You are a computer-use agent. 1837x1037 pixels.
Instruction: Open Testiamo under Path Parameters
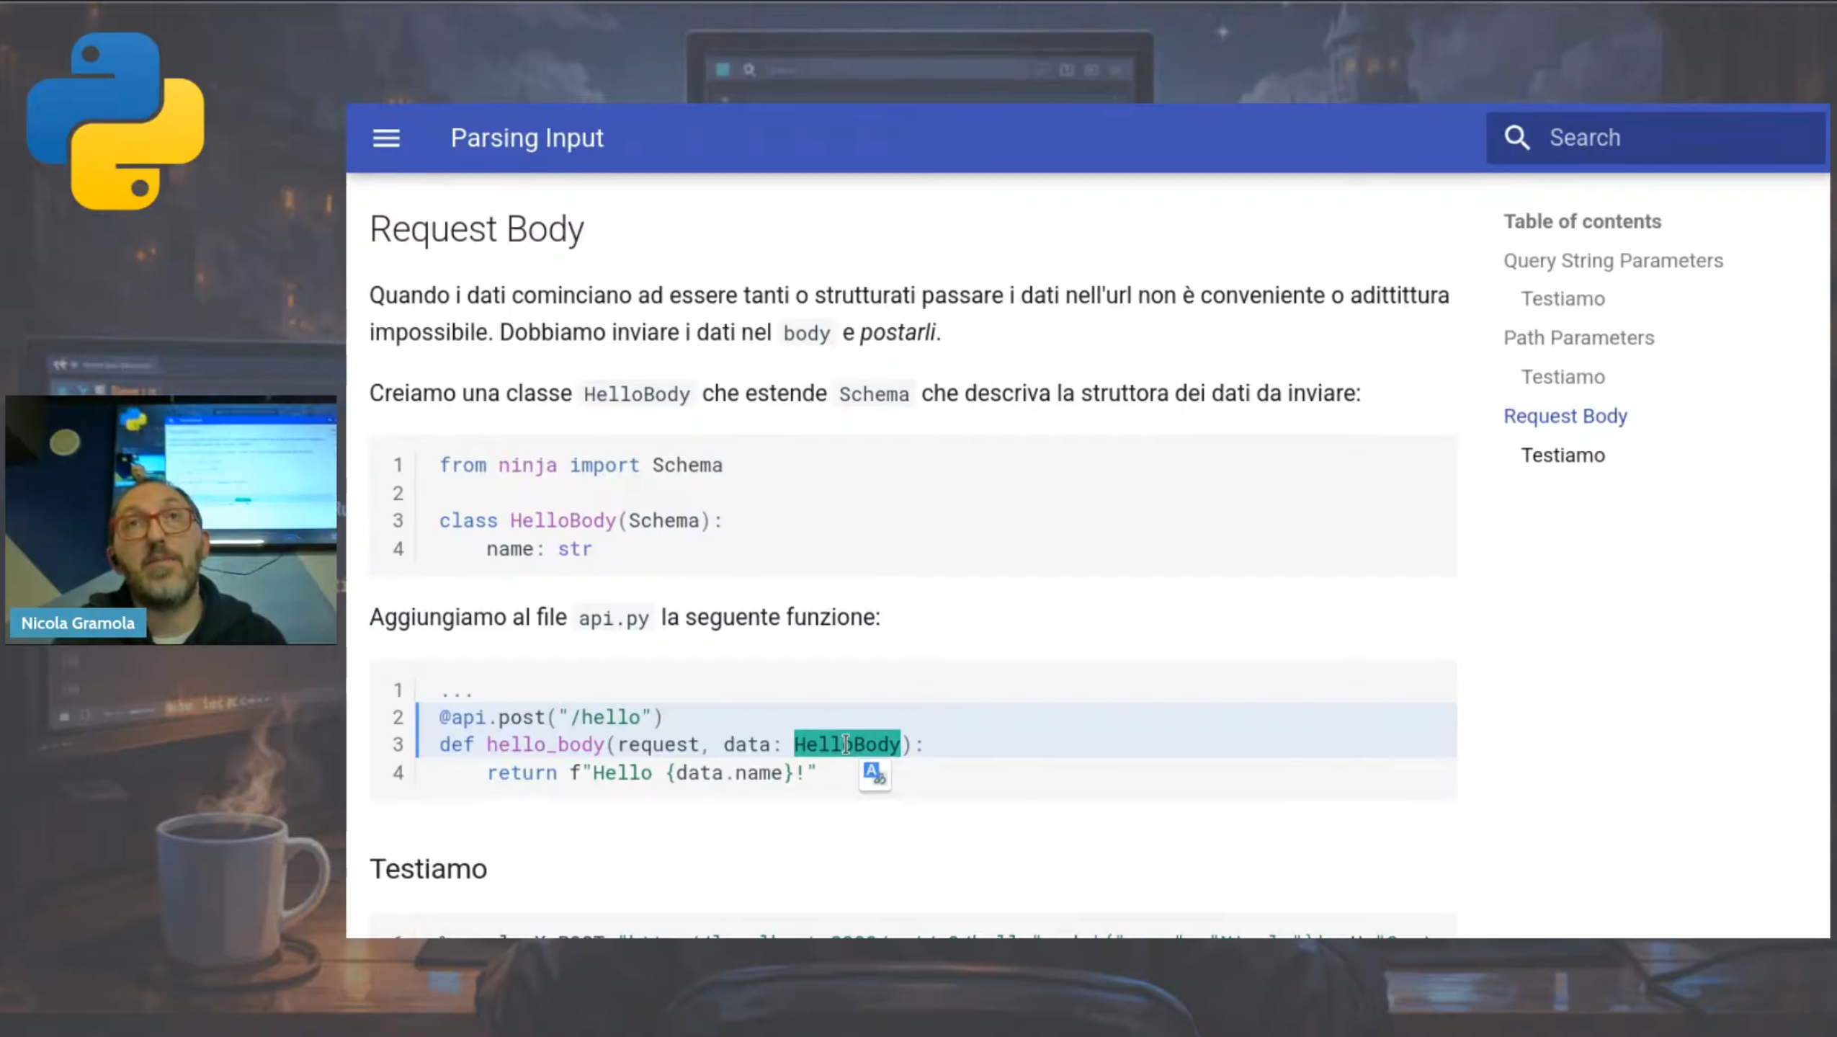point(1562,377)
